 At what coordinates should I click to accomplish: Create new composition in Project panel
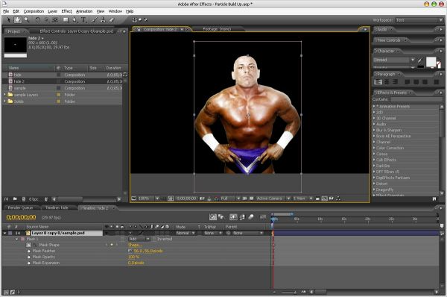pyautogui.click(x=24, y=198)
